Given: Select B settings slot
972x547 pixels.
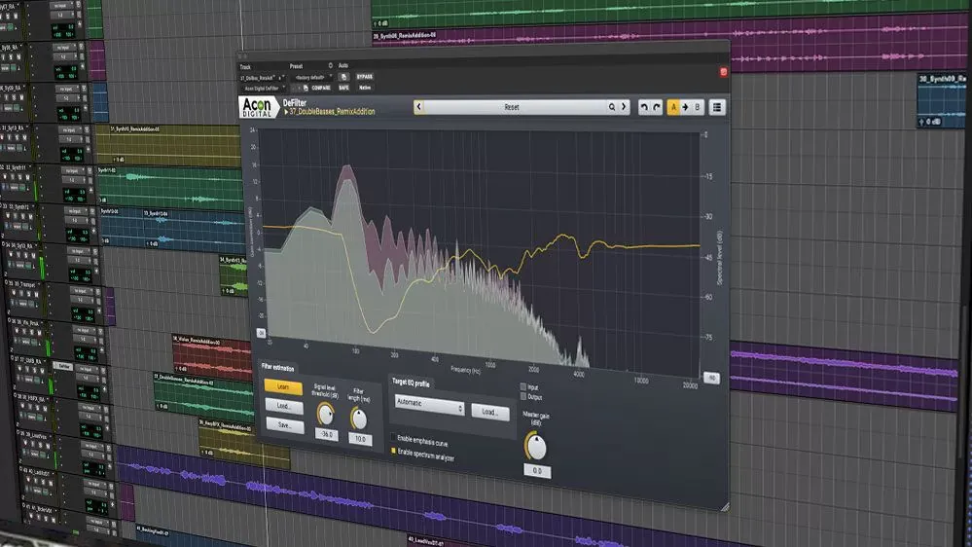Looking at the screenshot, I should coord(698,107).
